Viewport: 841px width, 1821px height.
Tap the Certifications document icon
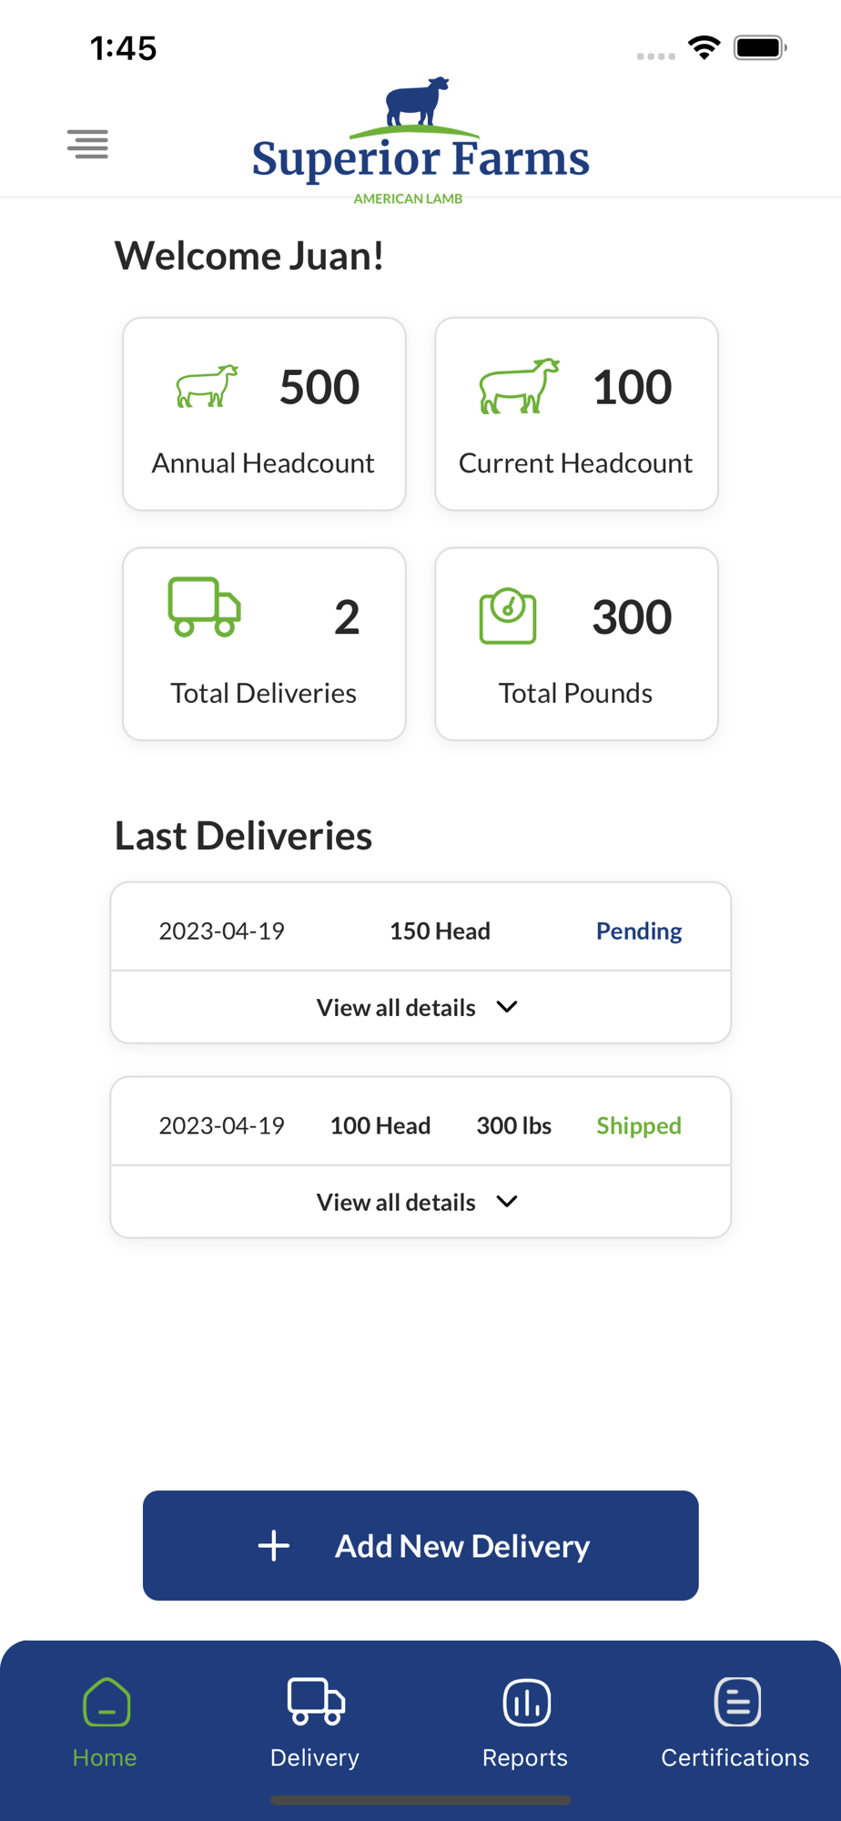pyautogui.click(x=737, y=1702)
